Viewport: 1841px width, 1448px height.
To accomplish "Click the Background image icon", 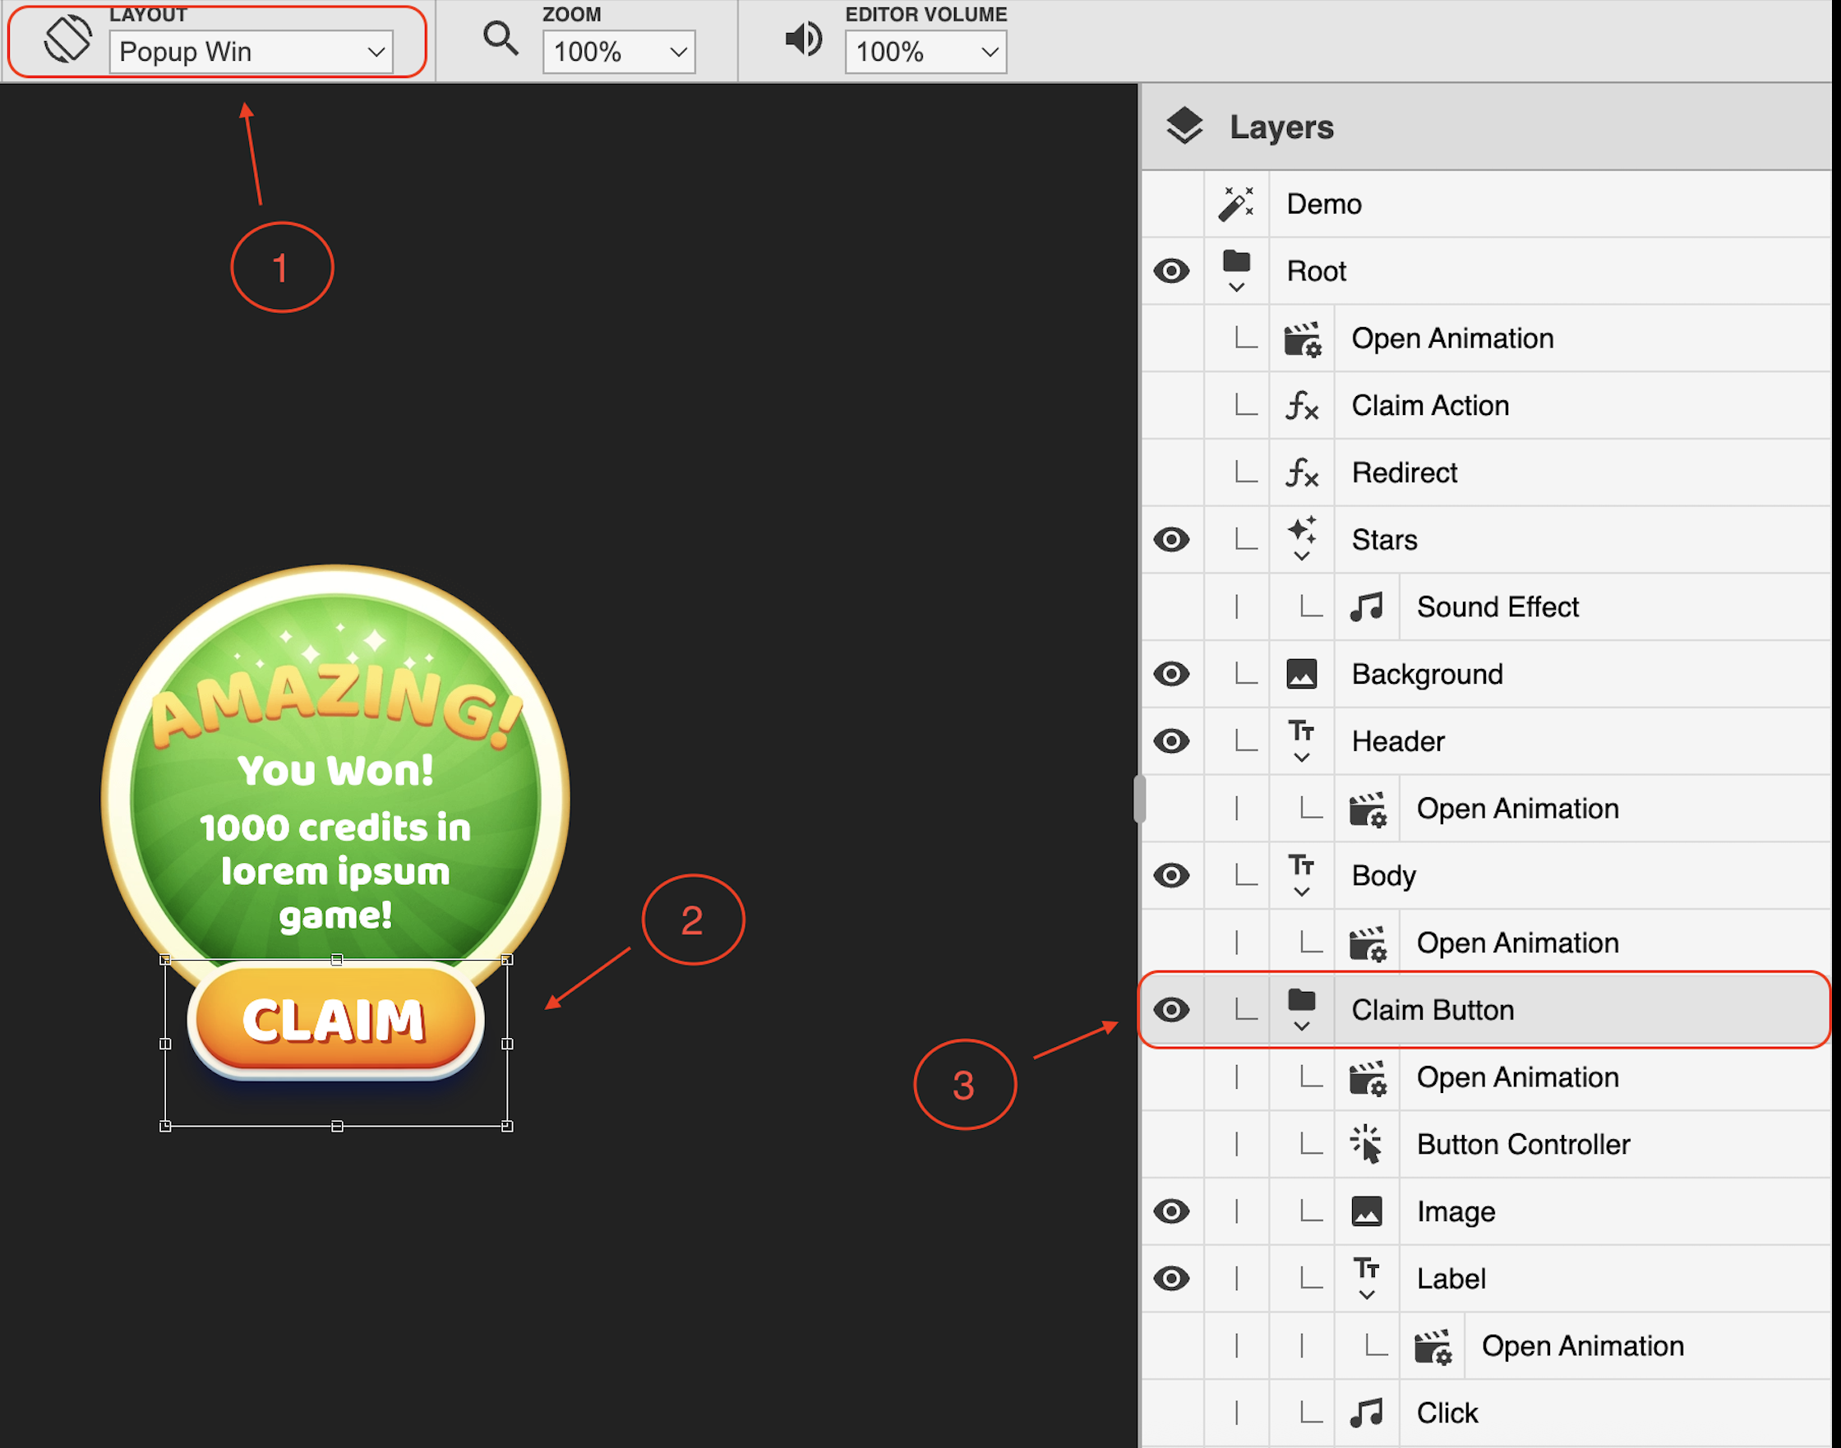I will coord(1302,674).
